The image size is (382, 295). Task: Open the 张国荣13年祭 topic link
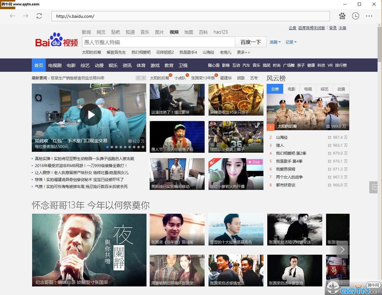[x=203, y=78]
